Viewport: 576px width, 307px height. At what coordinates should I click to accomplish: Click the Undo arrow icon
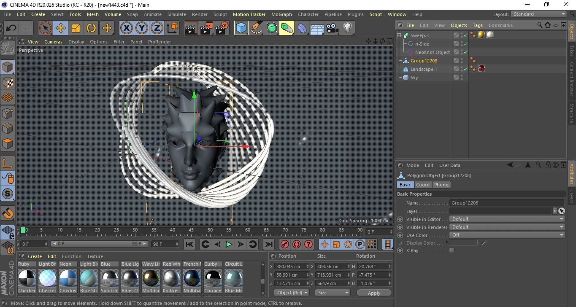11,28
